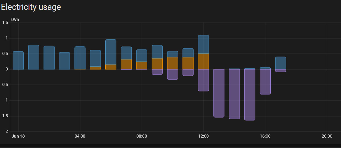Click the kWh unit label
Screen dimensions: 341x148
point(15,20)
